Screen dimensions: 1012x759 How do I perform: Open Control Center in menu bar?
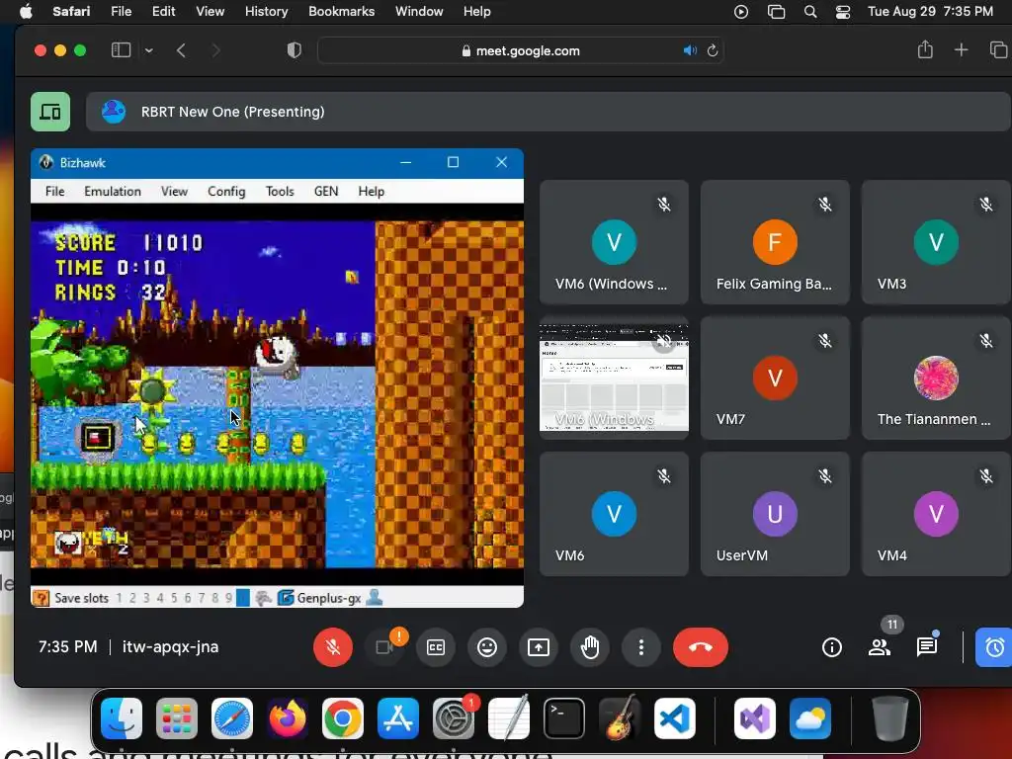click(842, 12)
